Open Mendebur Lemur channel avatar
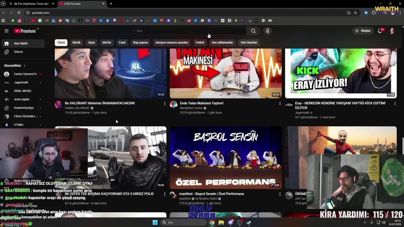This screenshot has height=227, width=404. pyautogui.click(x=174, y=105)
